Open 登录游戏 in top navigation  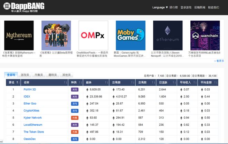coord(186,7)
